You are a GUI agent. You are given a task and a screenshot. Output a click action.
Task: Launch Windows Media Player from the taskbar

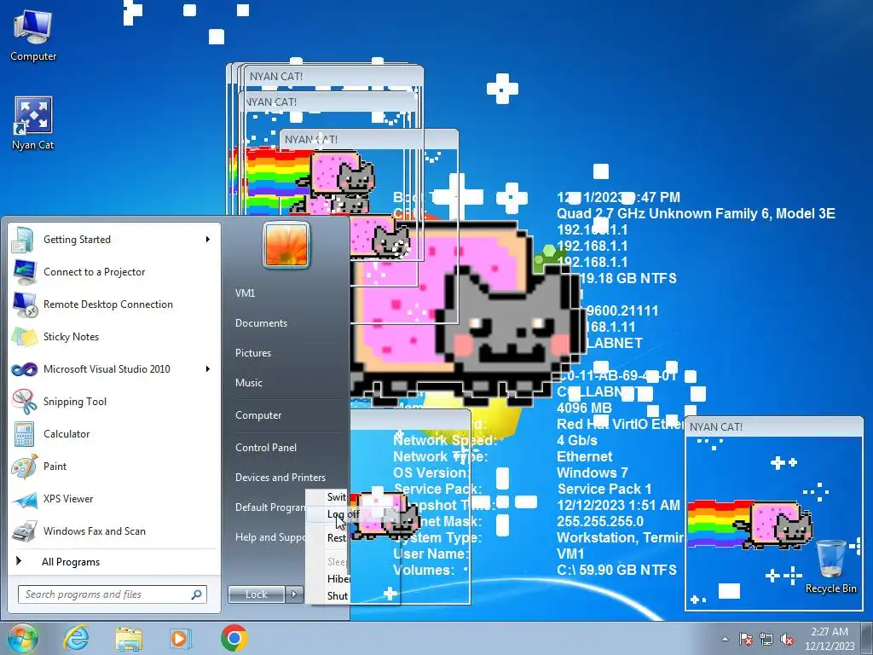(x=181, y=638)
